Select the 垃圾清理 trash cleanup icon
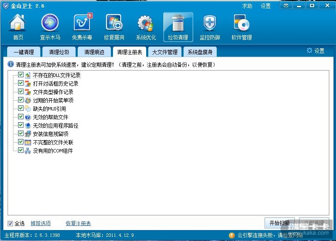Image resolution: width=336 pixels, height=241 pixels. pyautogui.click(x=178, y=27)
